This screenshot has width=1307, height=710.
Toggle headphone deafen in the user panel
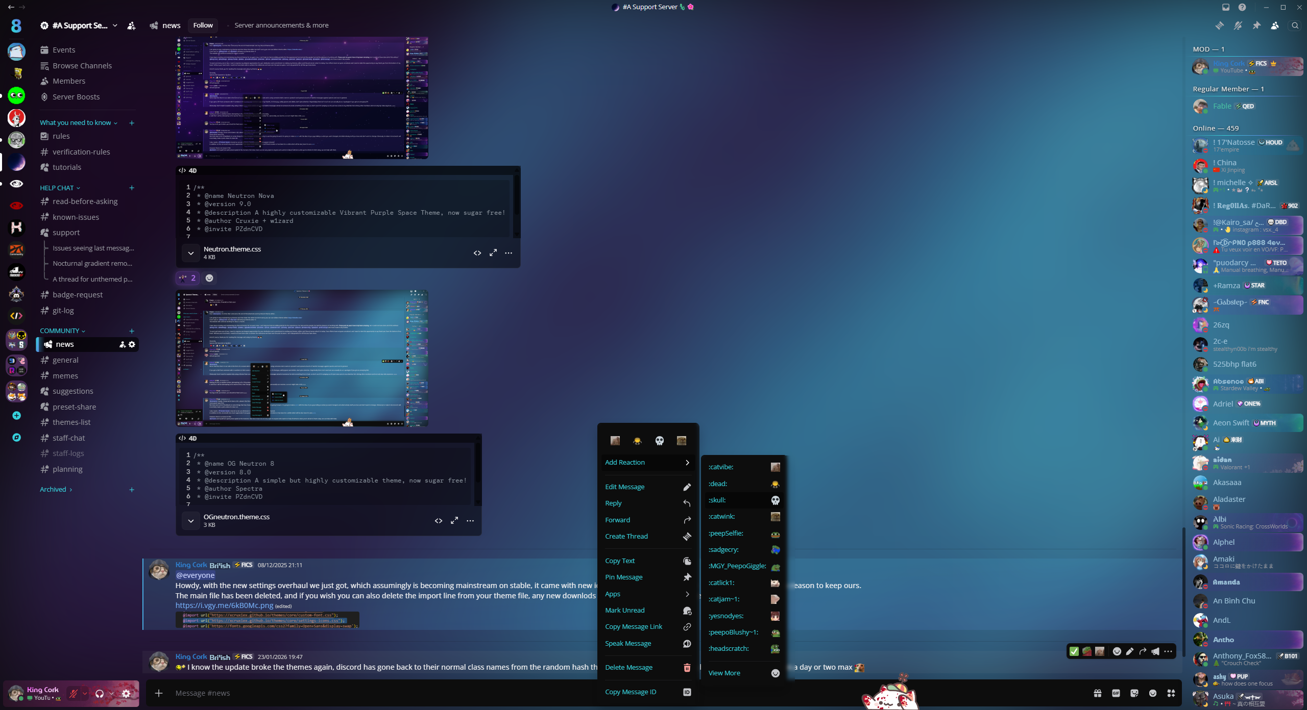coord(100,694)
